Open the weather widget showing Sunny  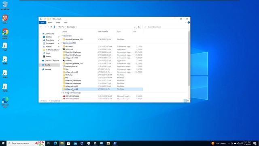click(219, 143)
